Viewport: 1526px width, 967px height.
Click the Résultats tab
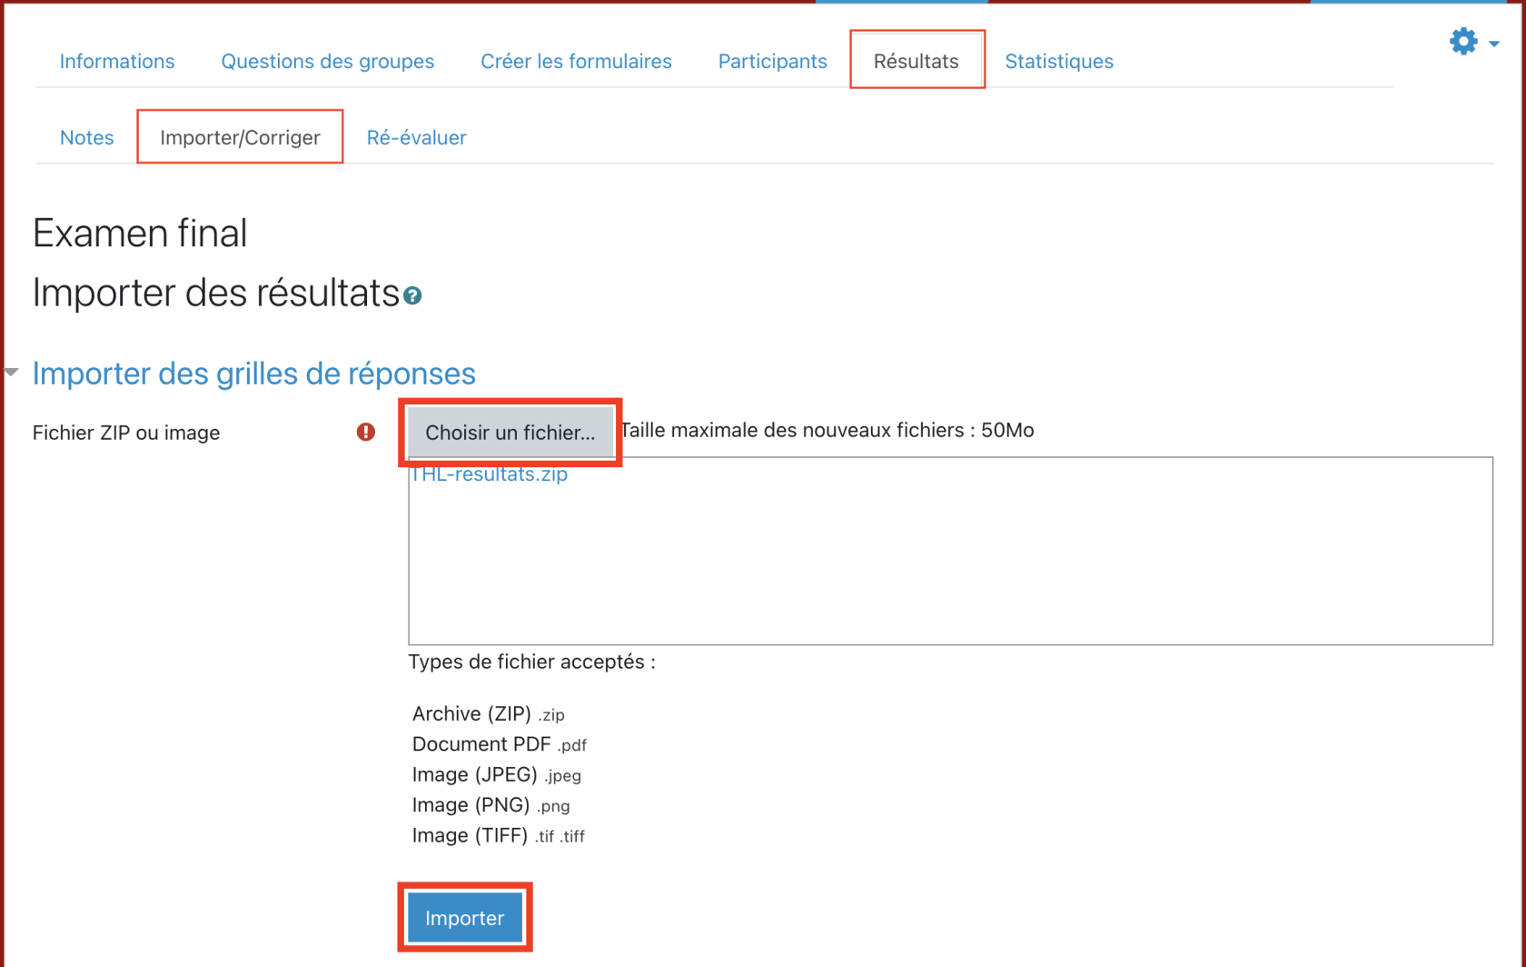[916, 61]
